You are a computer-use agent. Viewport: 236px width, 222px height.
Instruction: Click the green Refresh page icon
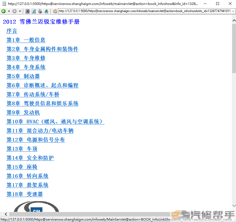pos(34,11)
